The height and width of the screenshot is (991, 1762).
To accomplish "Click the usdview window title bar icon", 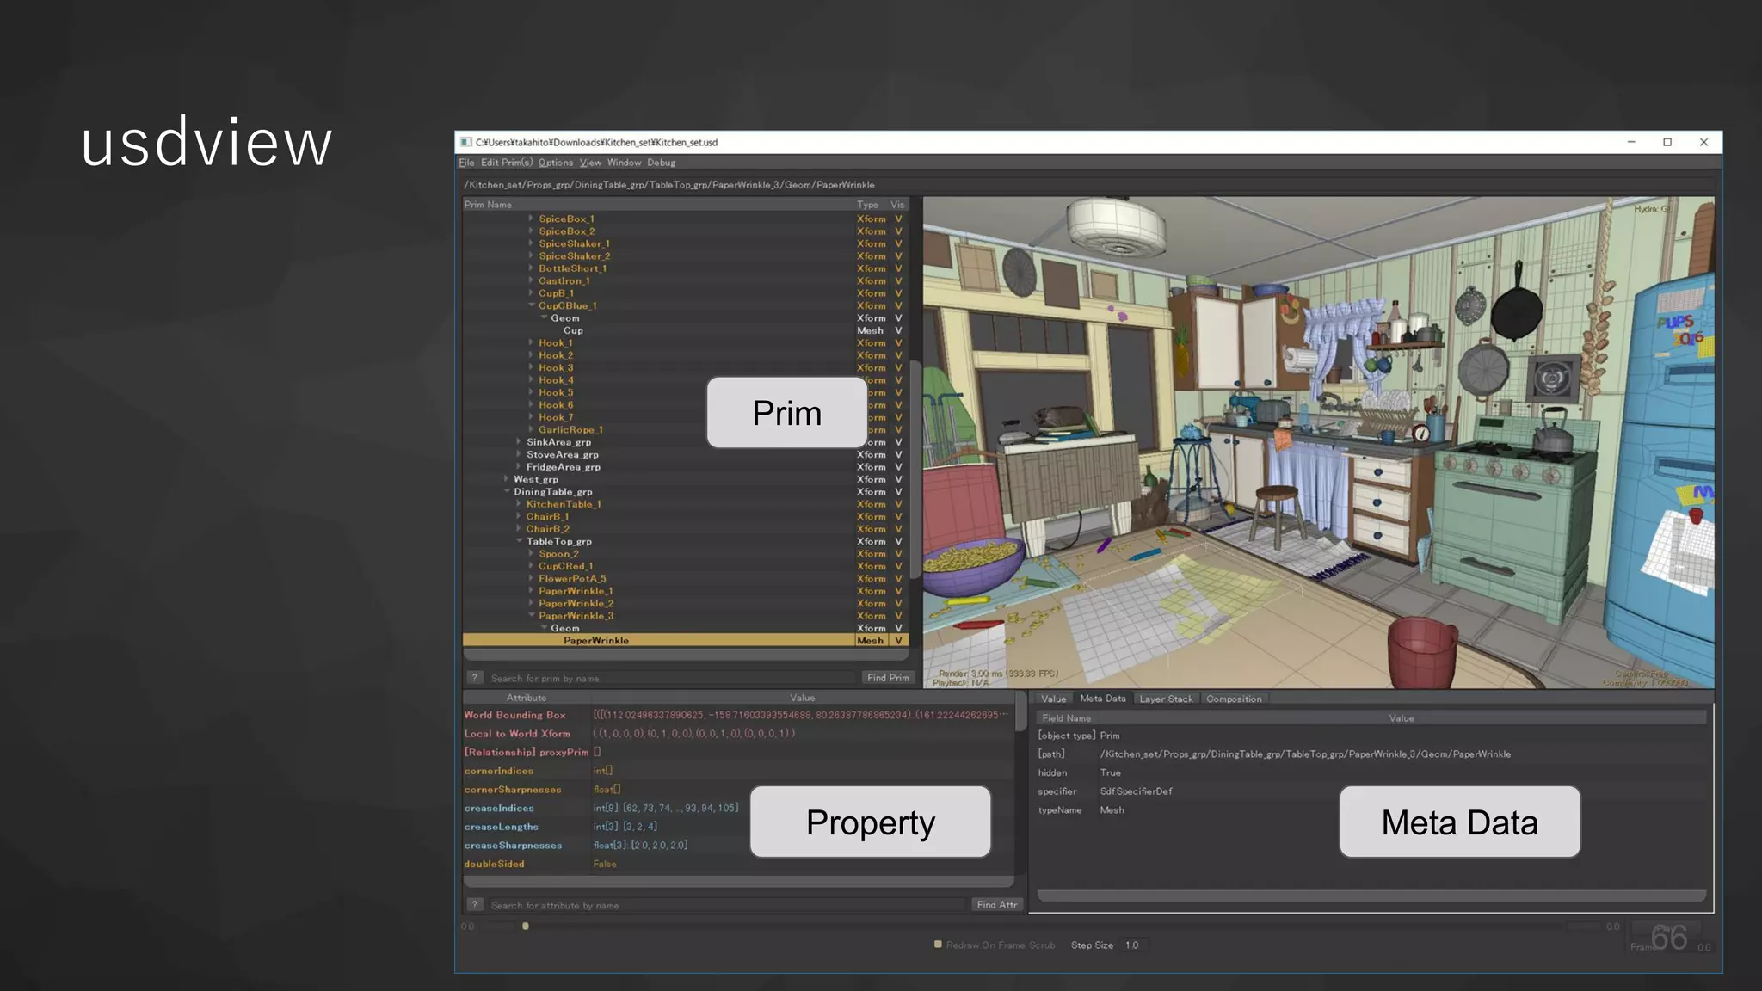I will pos(466,142).
